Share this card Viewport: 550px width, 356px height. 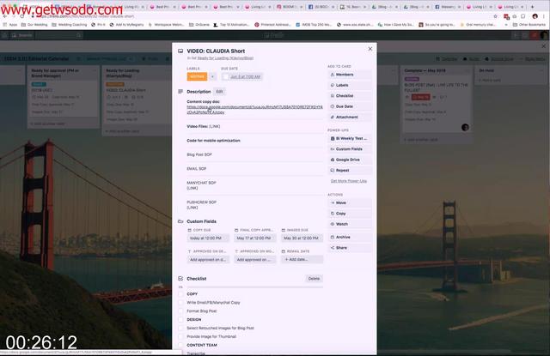pos(350,248)
